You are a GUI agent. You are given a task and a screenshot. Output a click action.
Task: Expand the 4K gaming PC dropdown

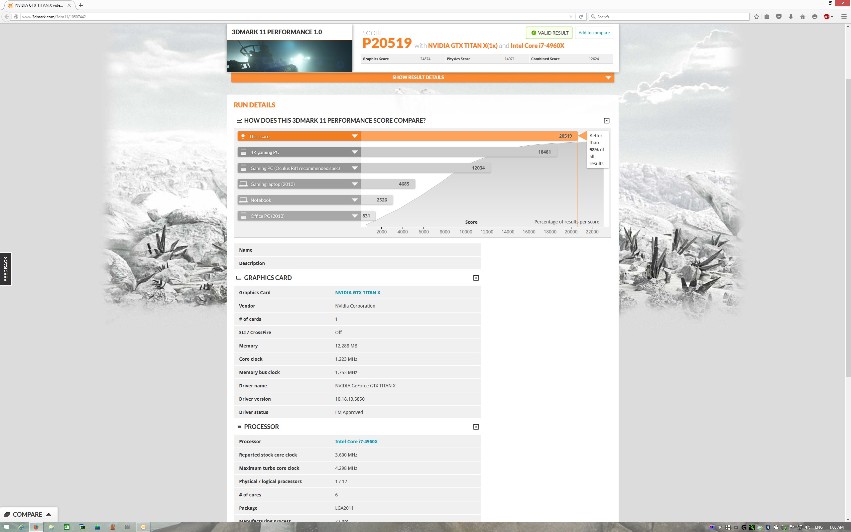coord(354,152)
